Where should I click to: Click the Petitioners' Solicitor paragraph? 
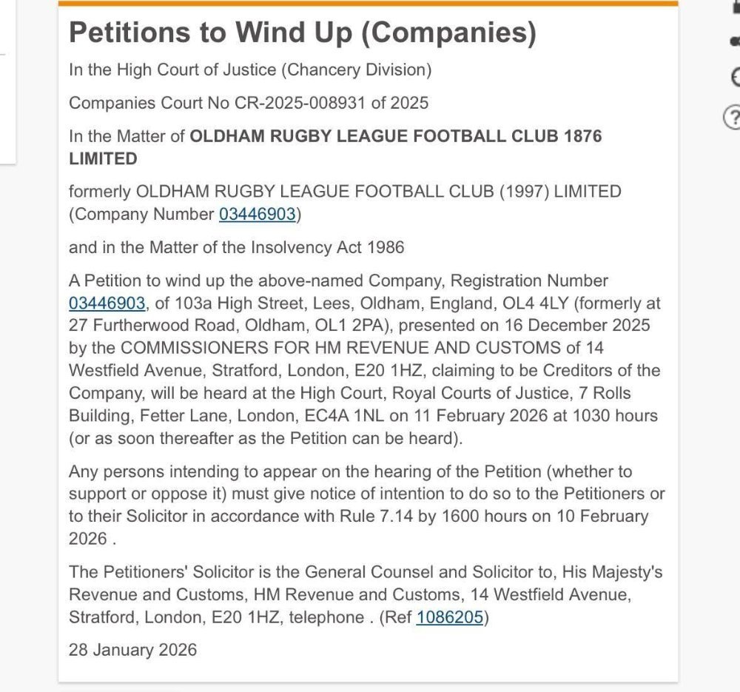tap(366, 594)
